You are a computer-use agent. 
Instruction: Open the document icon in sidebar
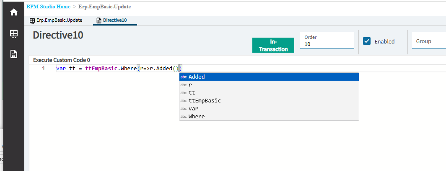[14, 54]
